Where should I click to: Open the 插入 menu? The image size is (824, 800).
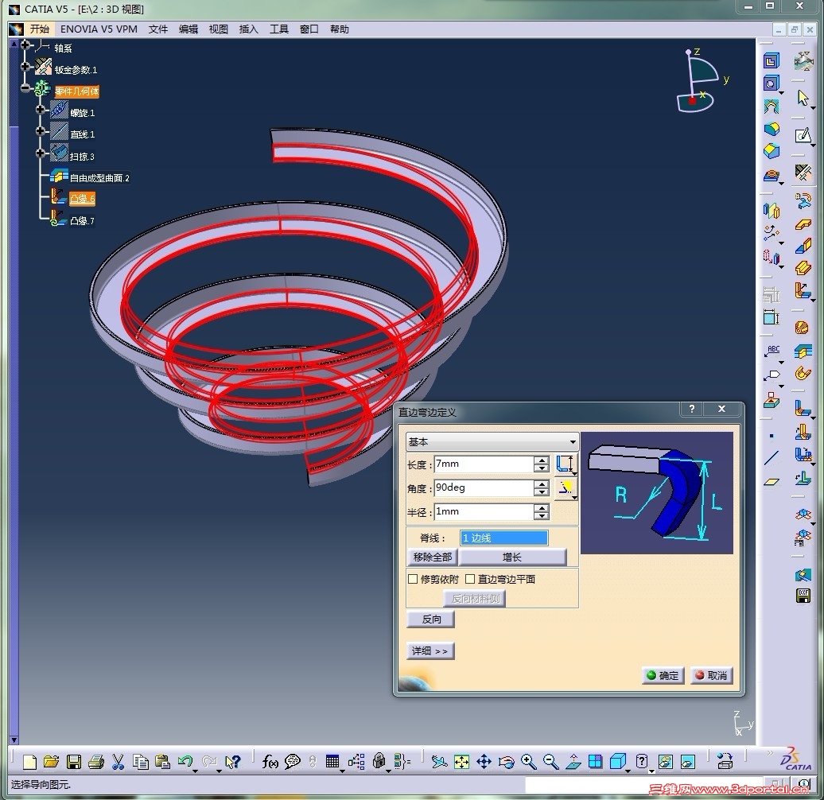point(249,29)
